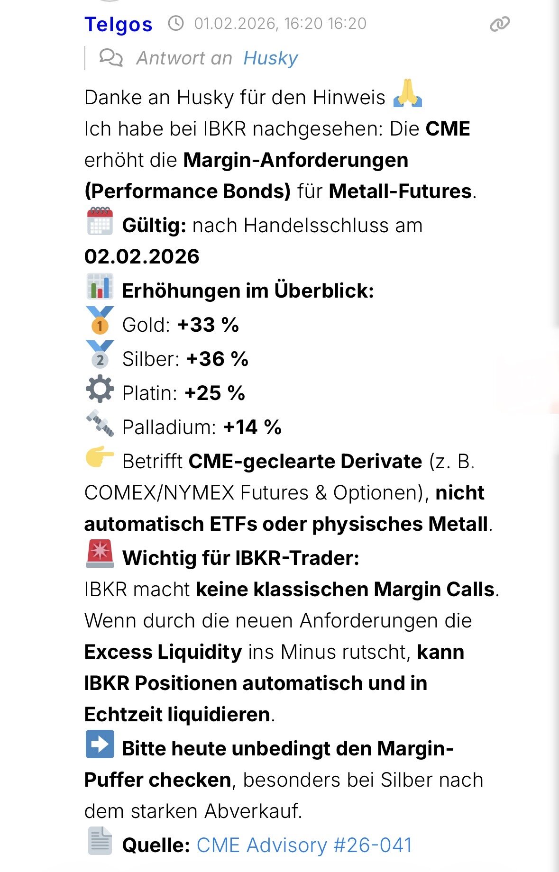Copy the post permalink chain icon

click(x=499, y=24)
